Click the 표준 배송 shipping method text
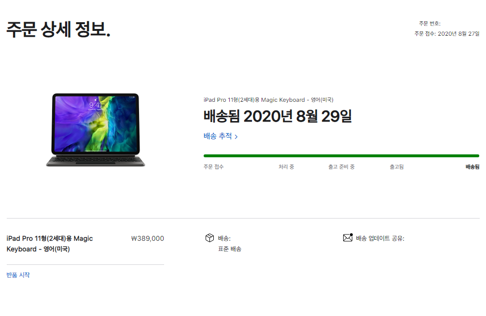Image resolution: width=486 pixels, height=316 pixels. click(230, 249)
